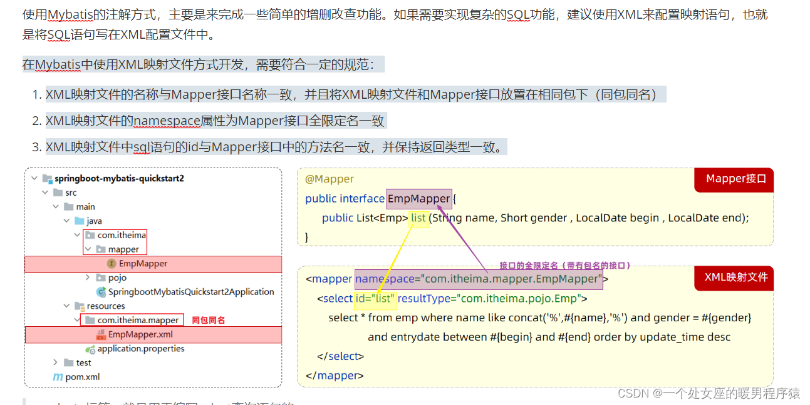The image size is (810, 405).
Task: Click the id="list" attribute in select tag
Action: [x=375, y=299]
